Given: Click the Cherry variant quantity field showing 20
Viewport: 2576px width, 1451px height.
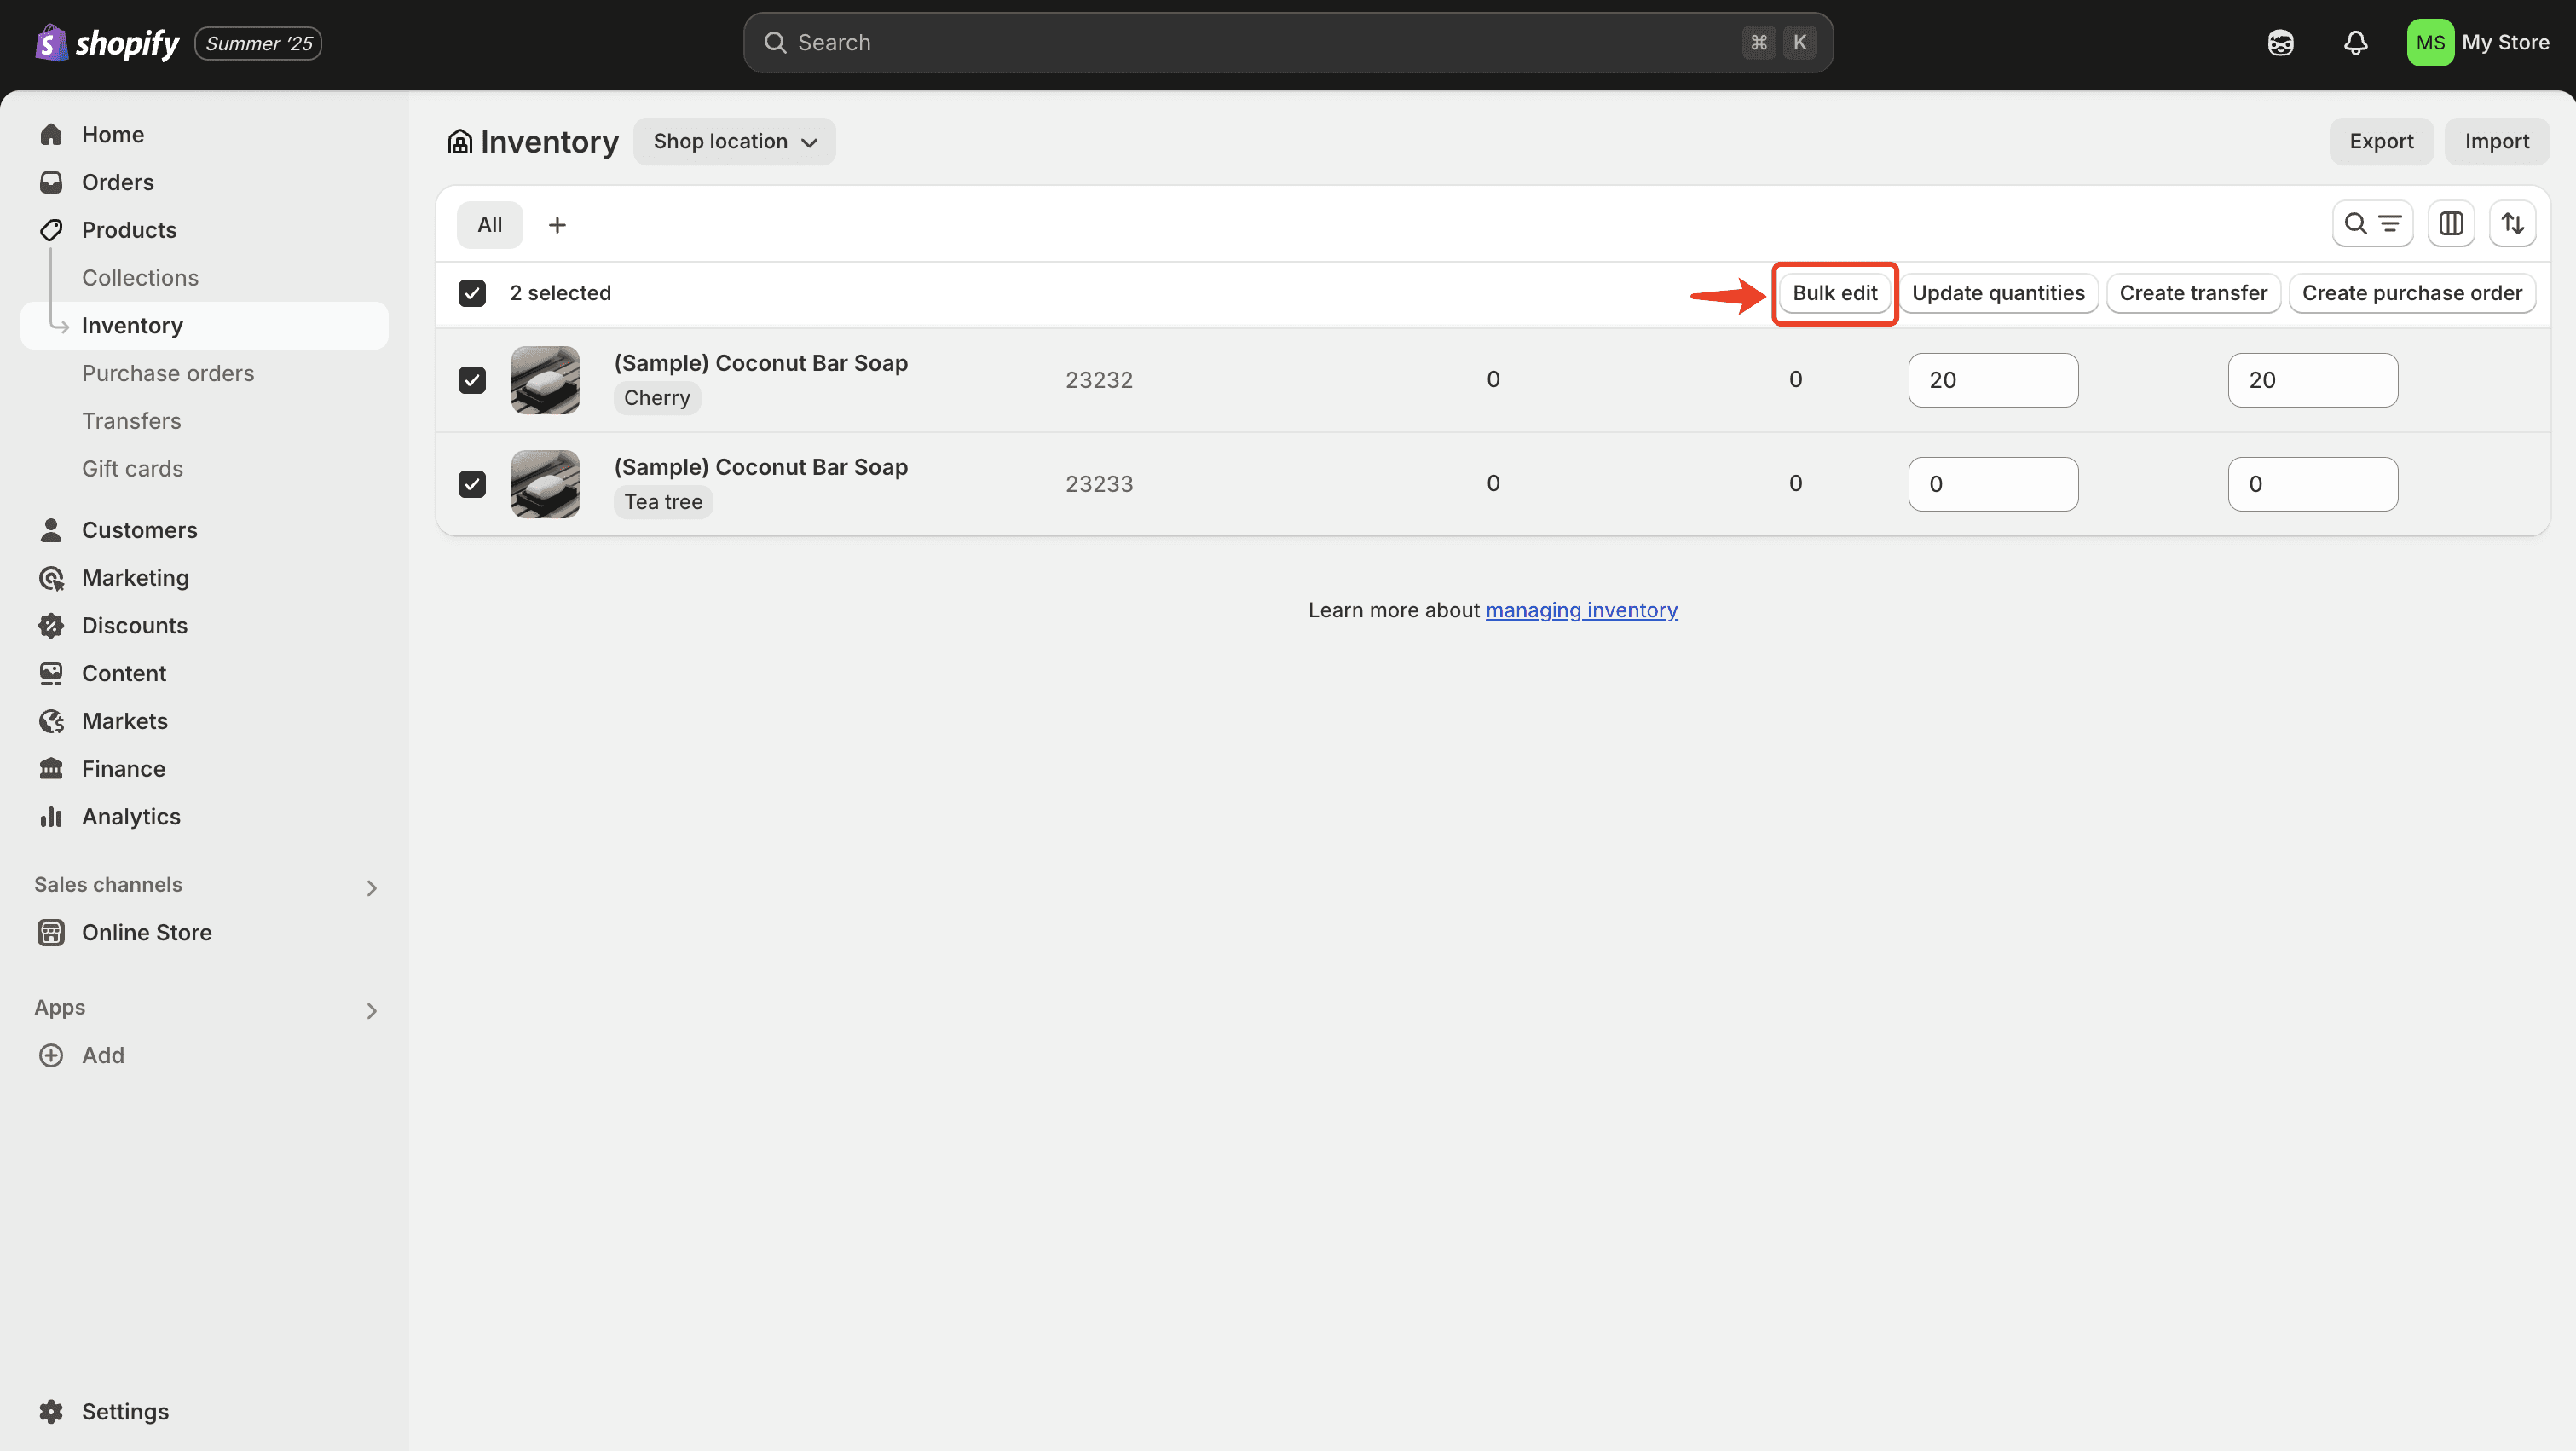Looking at the screenshot, I should pyautogui.click(x=1992, y=379).
